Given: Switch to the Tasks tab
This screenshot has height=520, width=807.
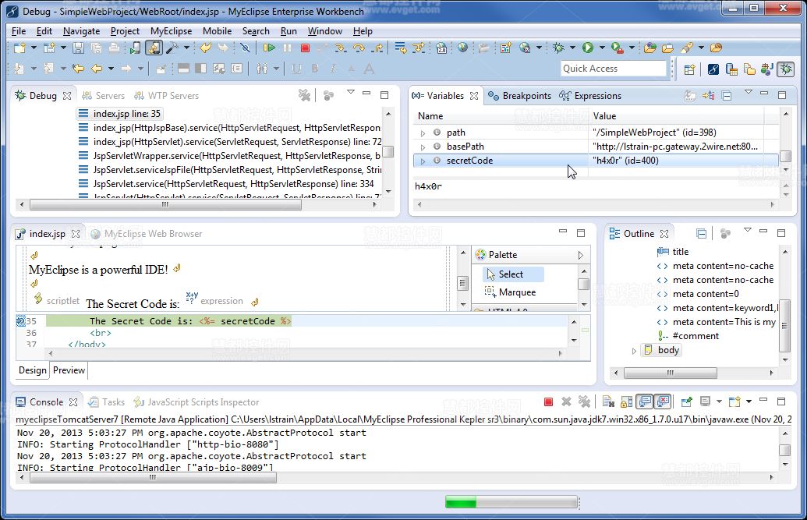Looking at the screenshot, I should (107, 402).
